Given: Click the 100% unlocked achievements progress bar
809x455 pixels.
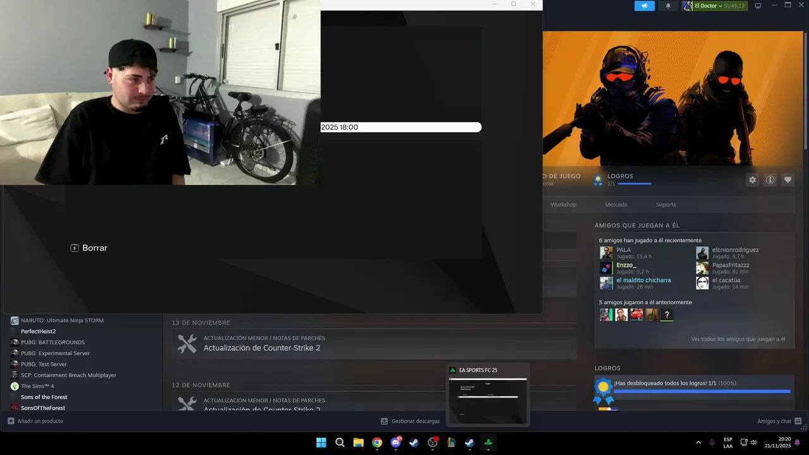Looking at the screenshot, I should pos(702,391).
